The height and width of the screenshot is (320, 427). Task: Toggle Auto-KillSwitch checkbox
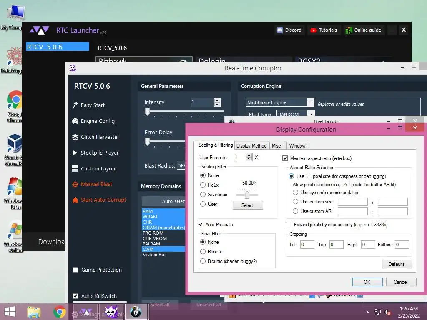(75, 296)
